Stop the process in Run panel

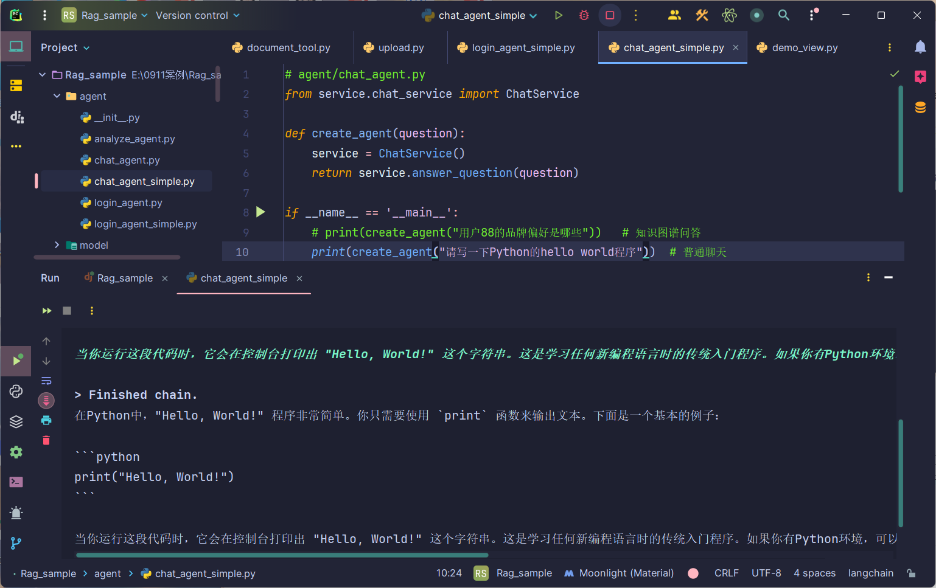point(67,311)
